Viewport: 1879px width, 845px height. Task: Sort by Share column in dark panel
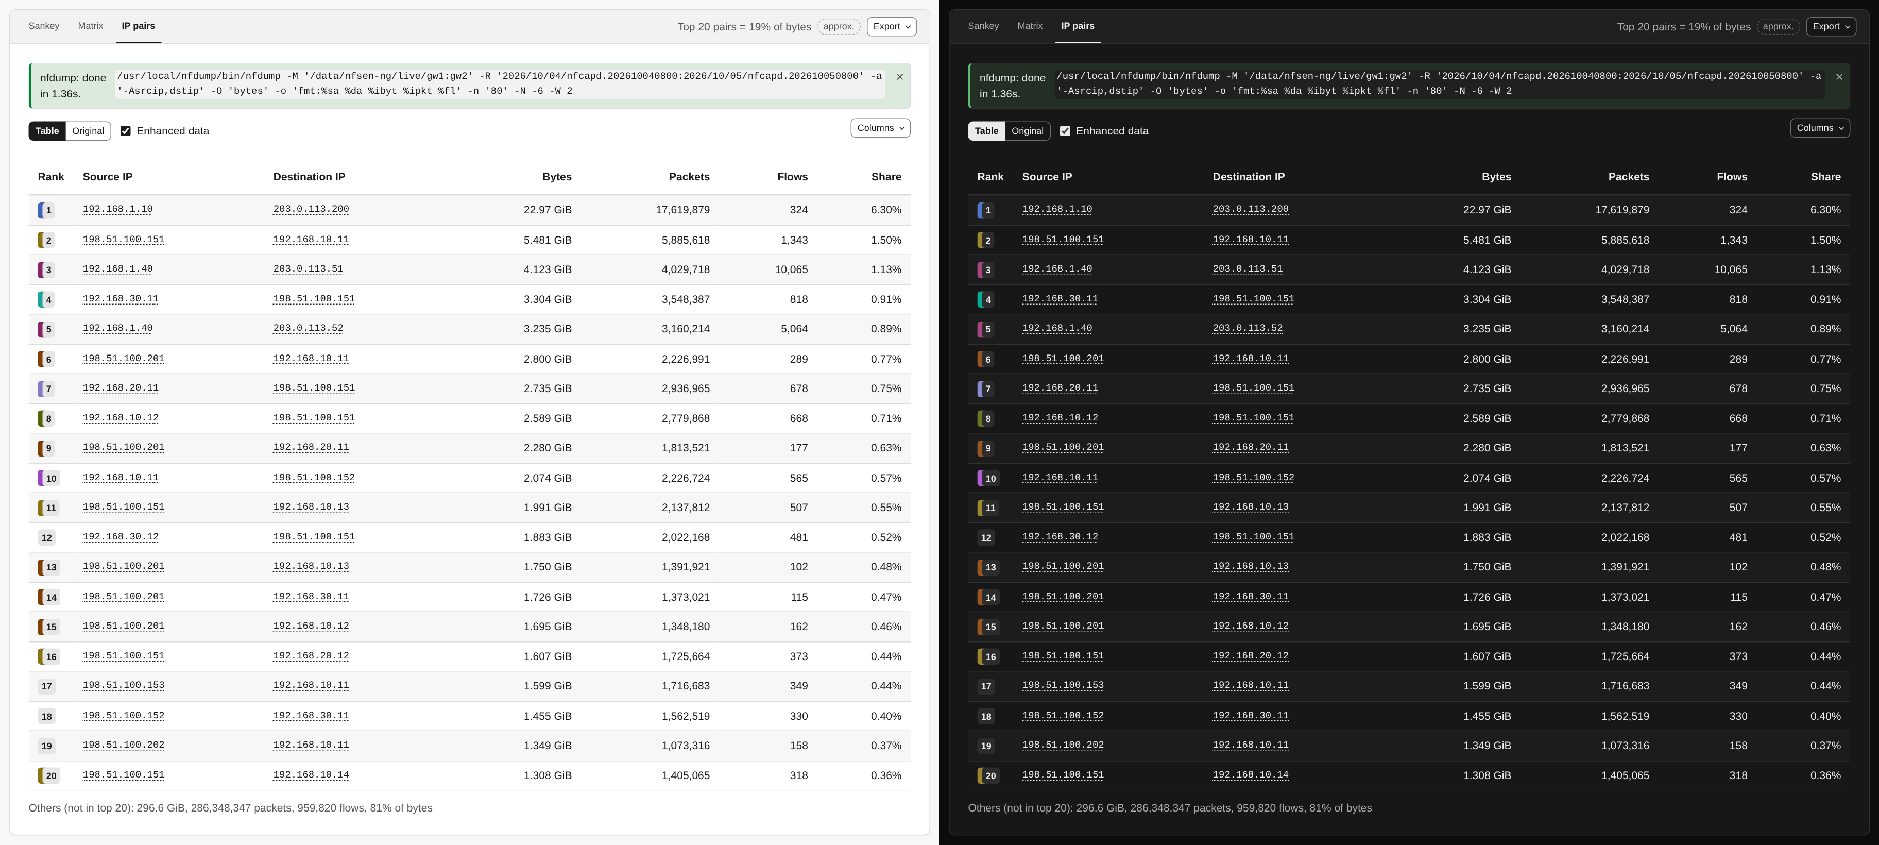pyautogui.click(x=1825, y=177)
